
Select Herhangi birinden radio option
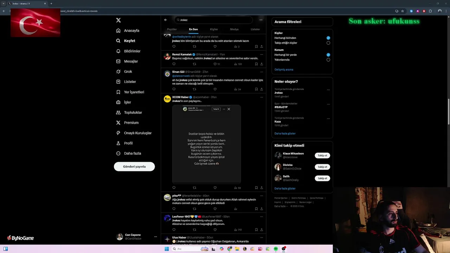tap(328, 38)
